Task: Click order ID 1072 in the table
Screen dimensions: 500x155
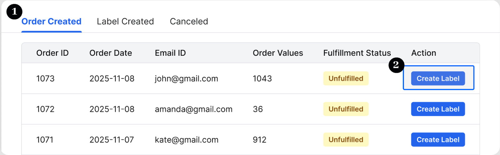Action: click(45, 109)
